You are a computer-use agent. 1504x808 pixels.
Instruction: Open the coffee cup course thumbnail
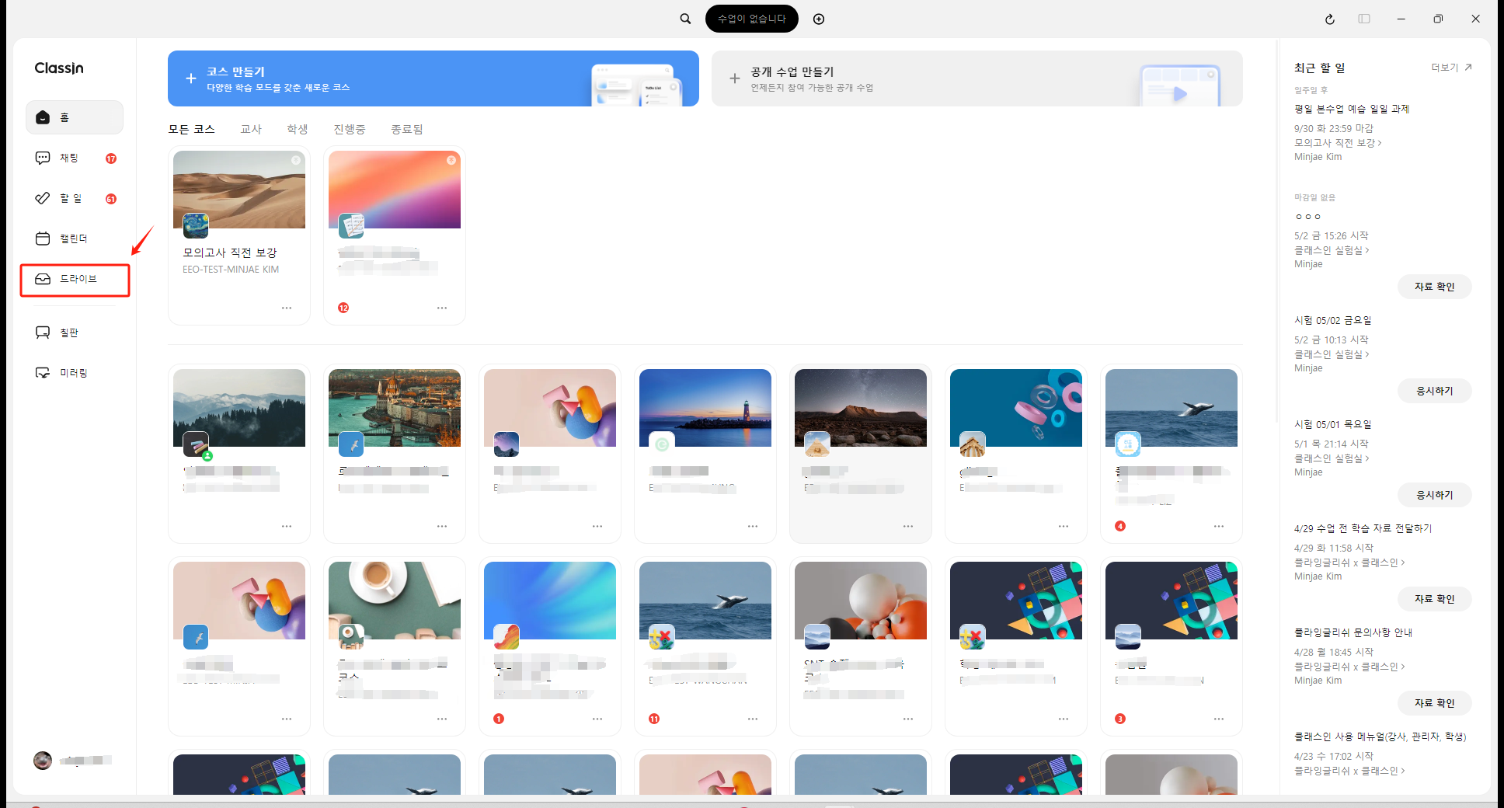(x=395, y=601)
